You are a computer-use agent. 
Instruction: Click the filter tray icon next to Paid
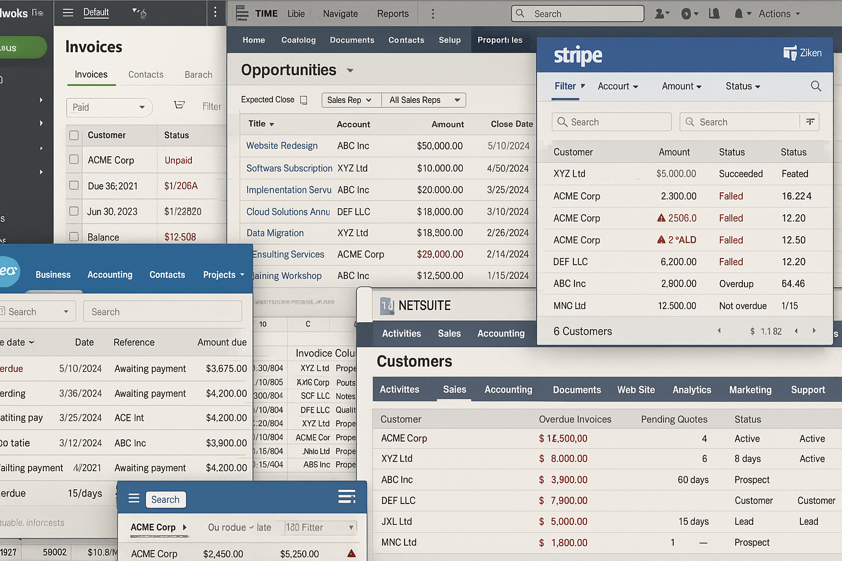point(179,105)
